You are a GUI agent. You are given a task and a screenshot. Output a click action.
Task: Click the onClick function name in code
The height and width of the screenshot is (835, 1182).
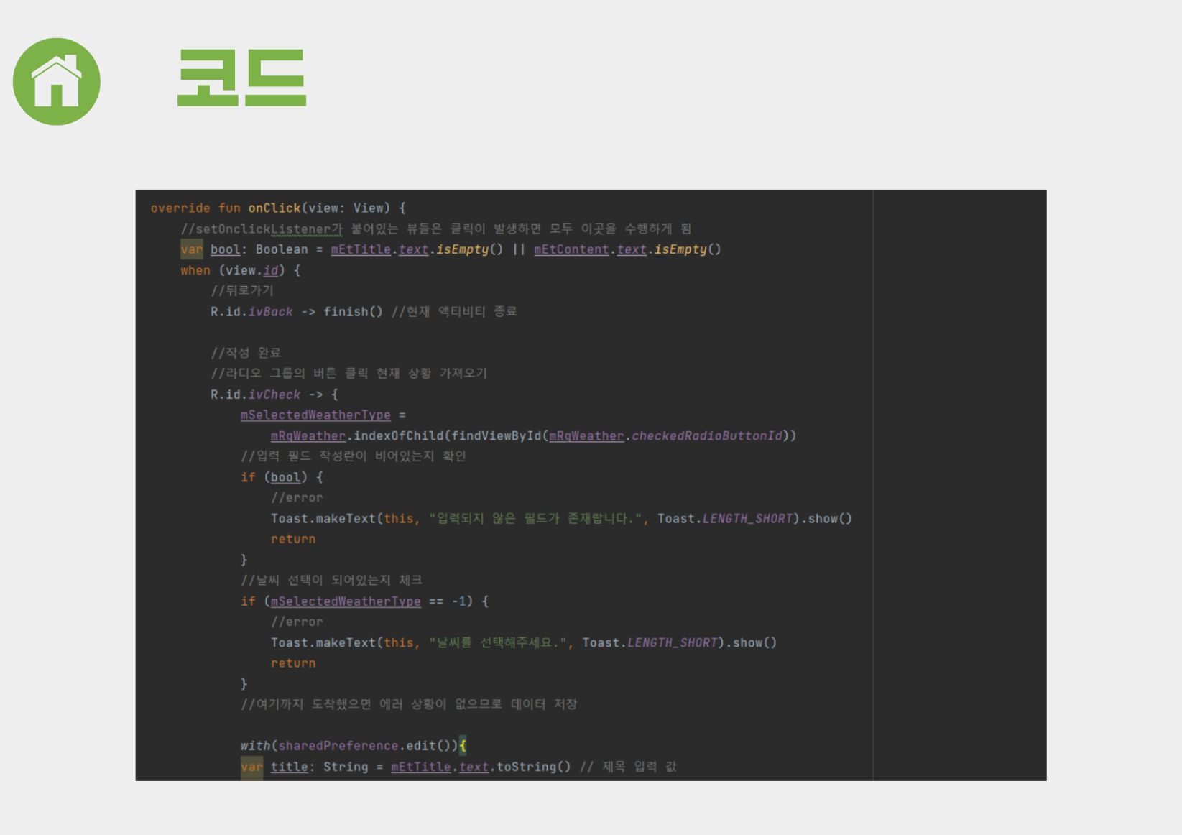274,208
